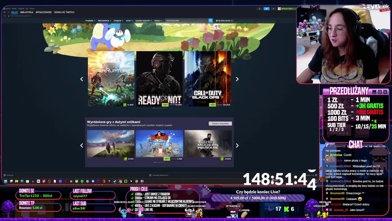Screen dimensions: 392x221
Task: Open the Znajomi menu
Action: pos(21,9)
